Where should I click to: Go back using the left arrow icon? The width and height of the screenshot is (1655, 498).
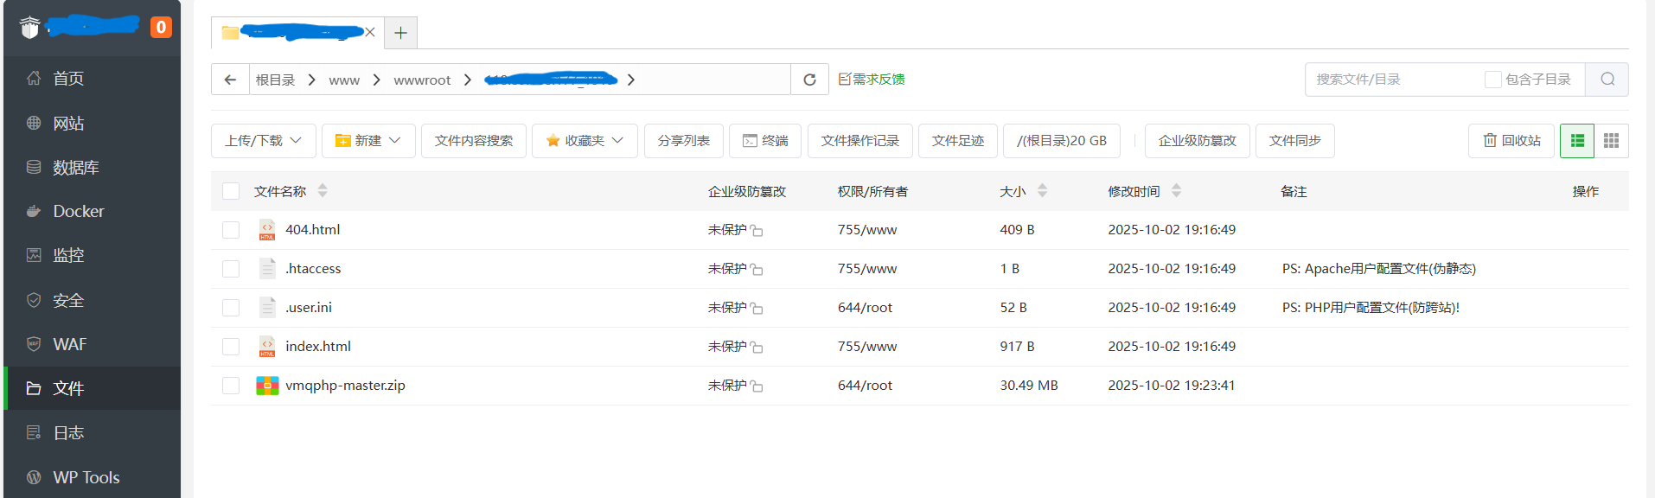click(230, 80)
